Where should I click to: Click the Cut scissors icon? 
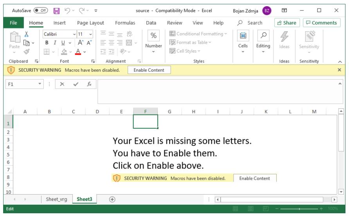pos(27,34)
